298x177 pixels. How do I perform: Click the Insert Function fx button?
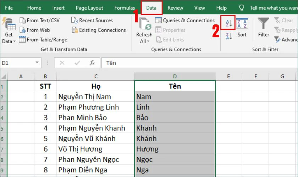(92, 63)
